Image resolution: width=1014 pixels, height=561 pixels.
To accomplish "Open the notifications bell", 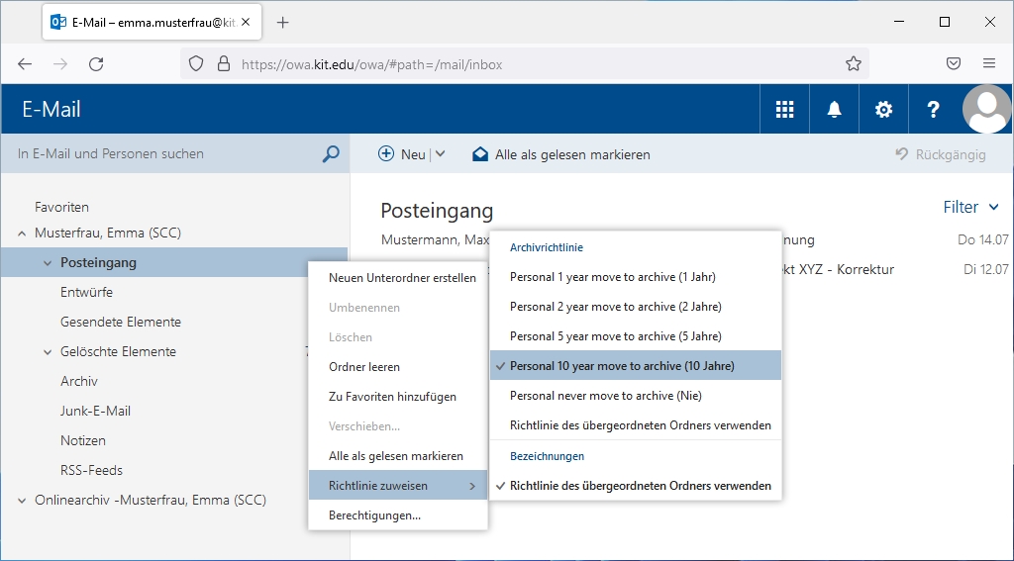I will (834, 110).
